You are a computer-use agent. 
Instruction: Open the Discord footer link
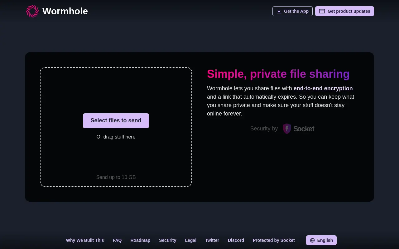[236, 240]
